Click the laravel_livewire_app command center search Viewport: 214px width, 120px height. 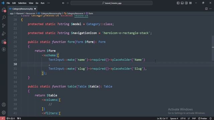pos(111,3)
